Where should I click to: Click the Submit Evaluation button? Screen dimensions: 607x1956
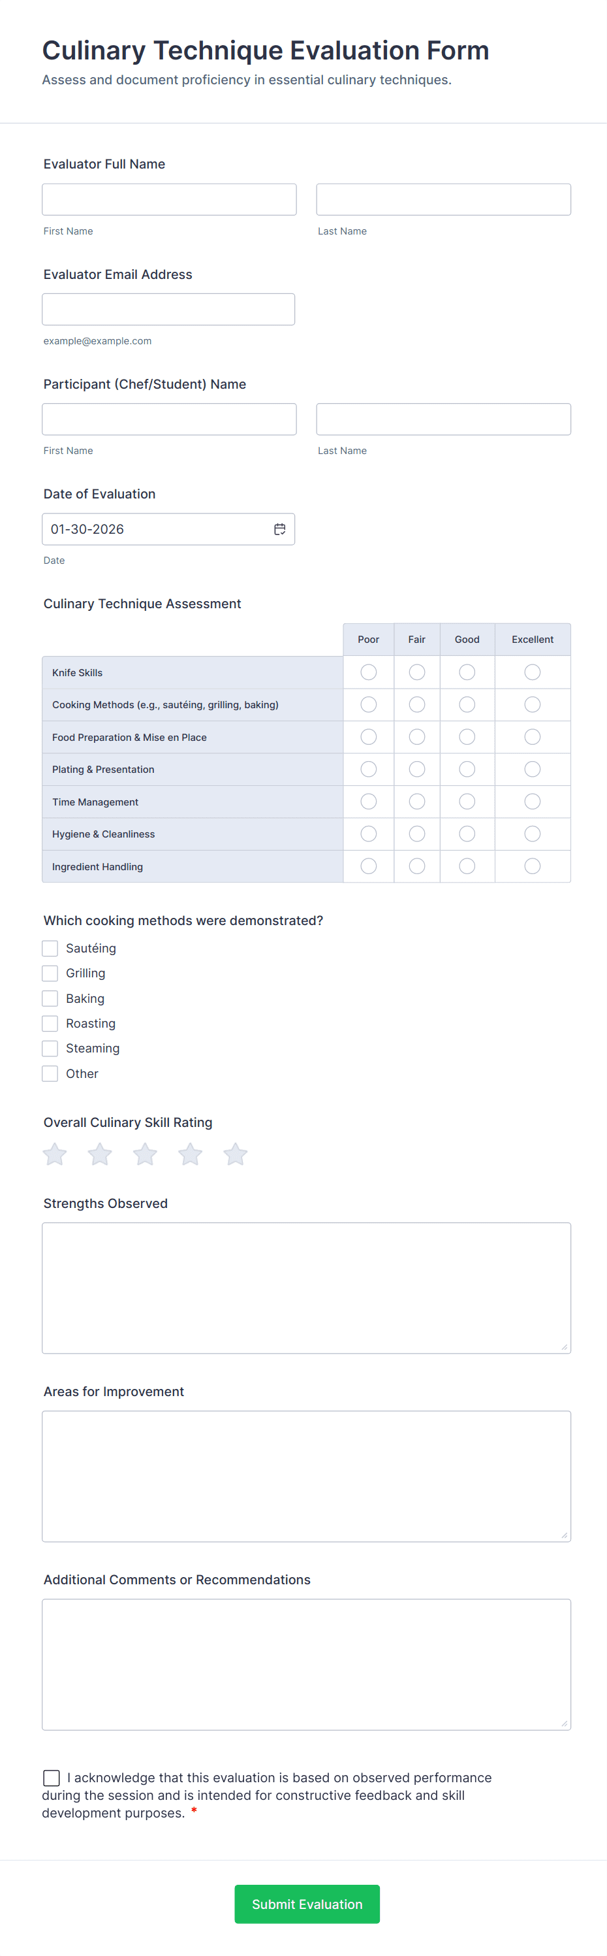pyautogui.click(x=307, y=1904)
